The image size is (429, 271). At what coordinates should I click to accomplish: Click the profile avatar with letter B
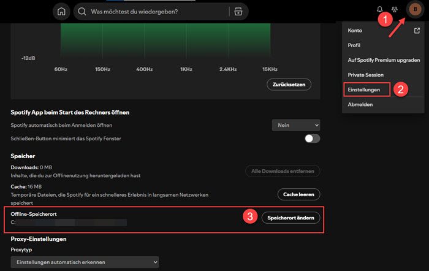(415, 9)
